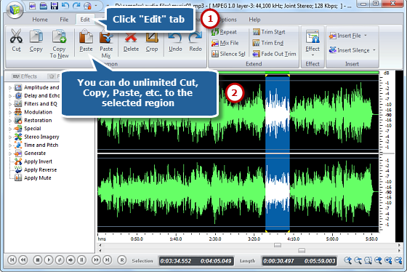The height and width of the screenshot is (272, 407).
Task: Click the large Redo arrow in ribbon
Action: coord(196,38)
